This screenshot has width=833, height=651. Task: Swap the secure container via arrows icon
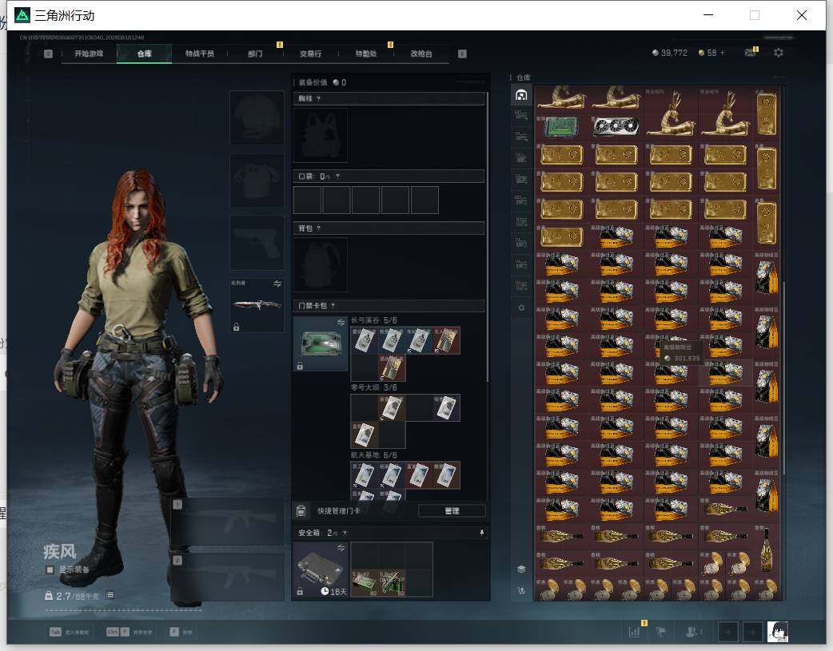[341, 547]
